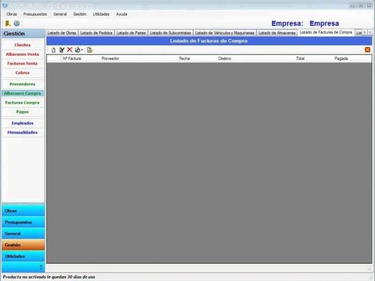Select the Presupuestos navigation panel button

(x=23, y=222)
